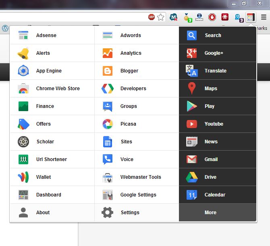Click the blue M extension icon
This screenshot has width=270, height=246.
[x=173, y=17]
